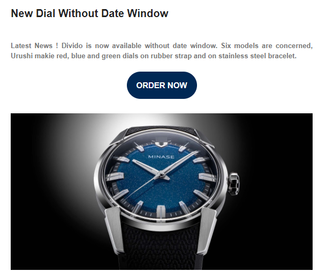Click the center pivot of the watch hands
This screenshot has width=326, height=279.
[161, 174]
